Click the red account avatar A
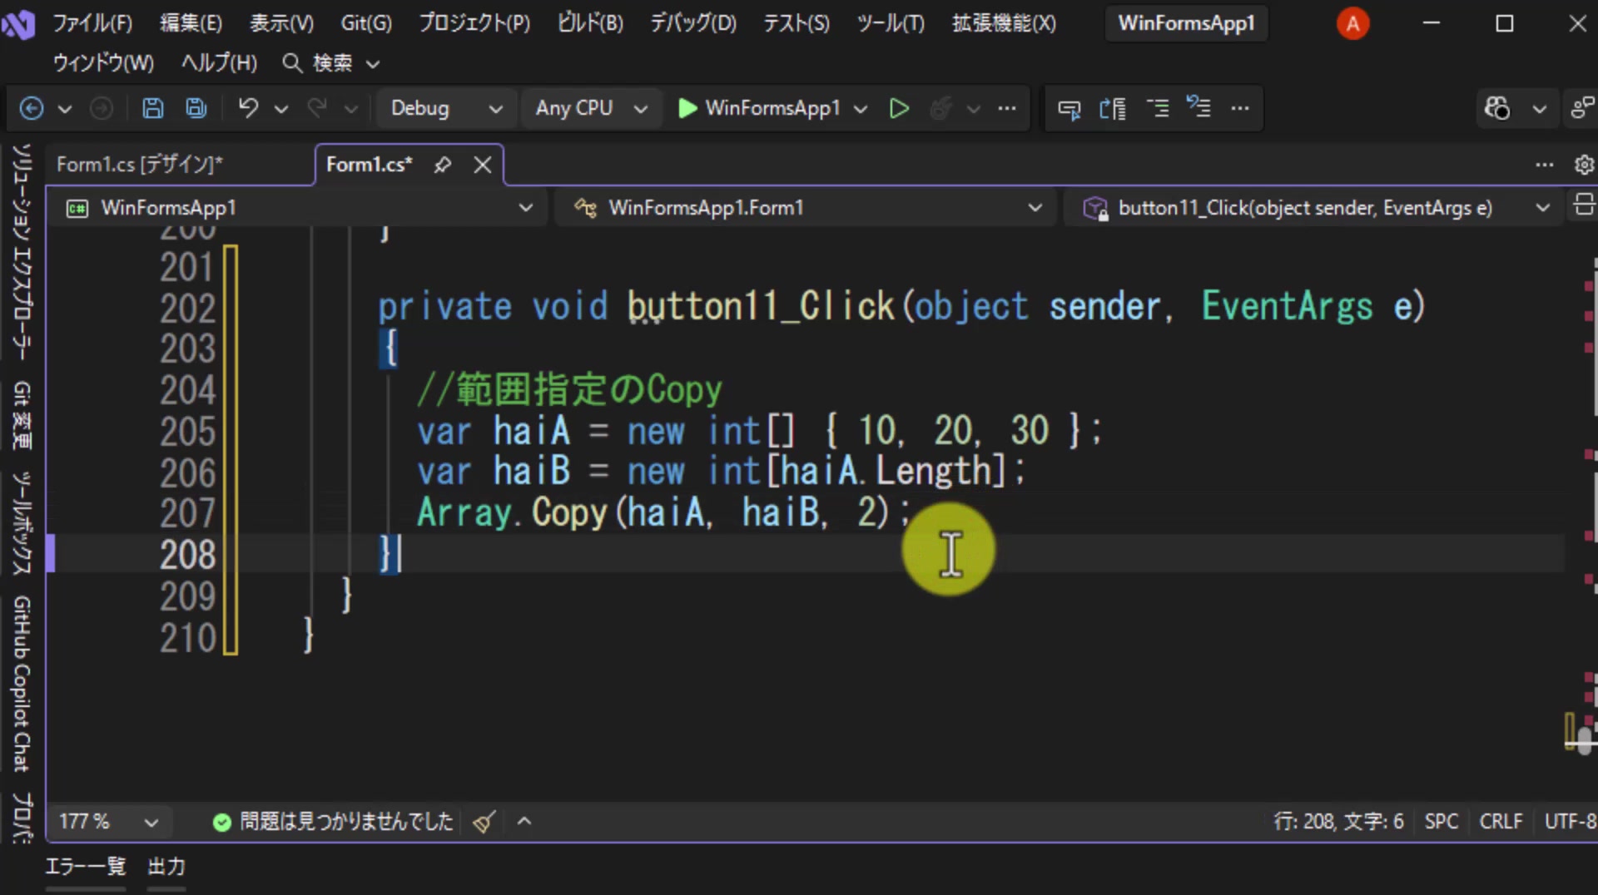 click(x=1352, y=23)
